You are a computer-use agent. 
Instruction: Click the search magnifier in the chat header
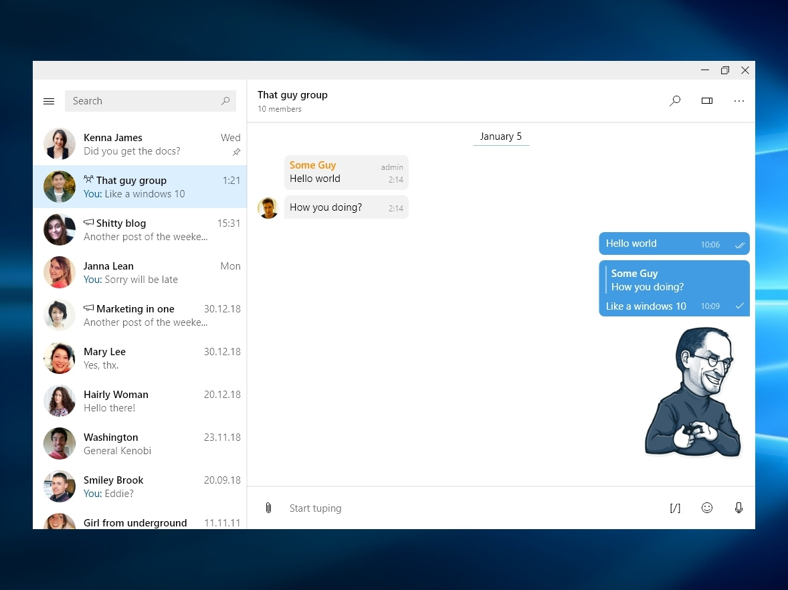pyautogui.click(x=675, y=100)
